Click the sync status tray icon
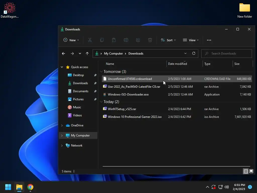This screenshot has width=257, height=193. tap(214, 187)
